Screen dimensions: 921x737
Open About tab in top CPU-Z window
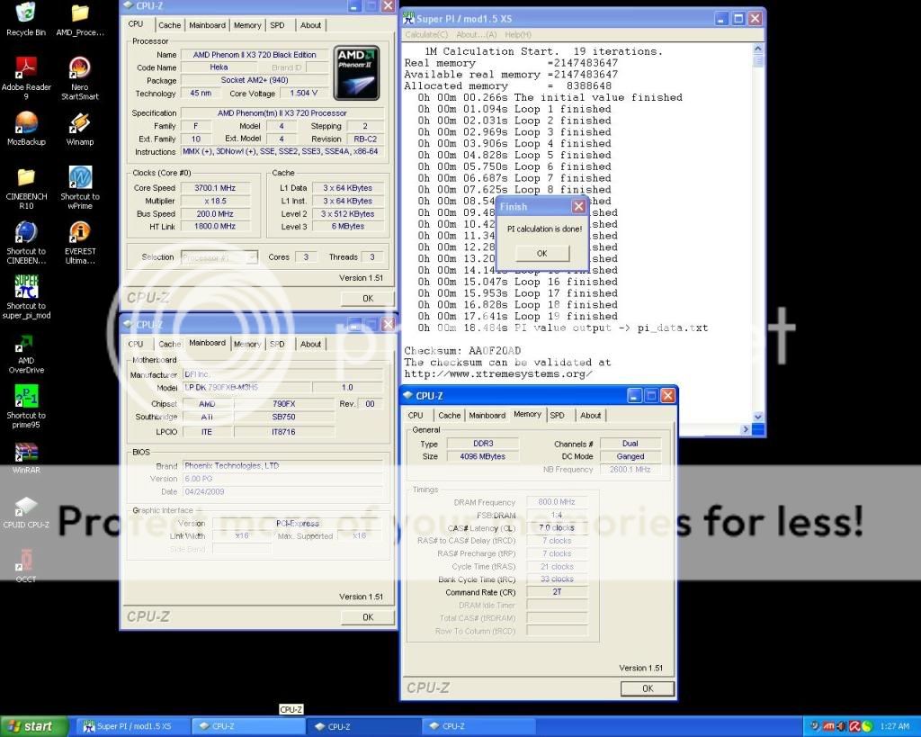pos(310,25)
